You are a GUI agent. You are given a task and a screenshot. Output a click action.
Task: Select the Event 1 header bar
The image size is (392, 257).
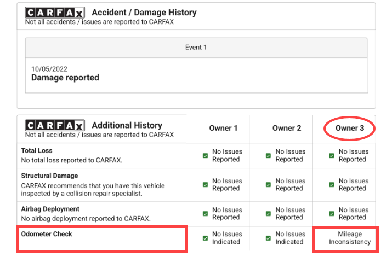(x=196, y=48)
